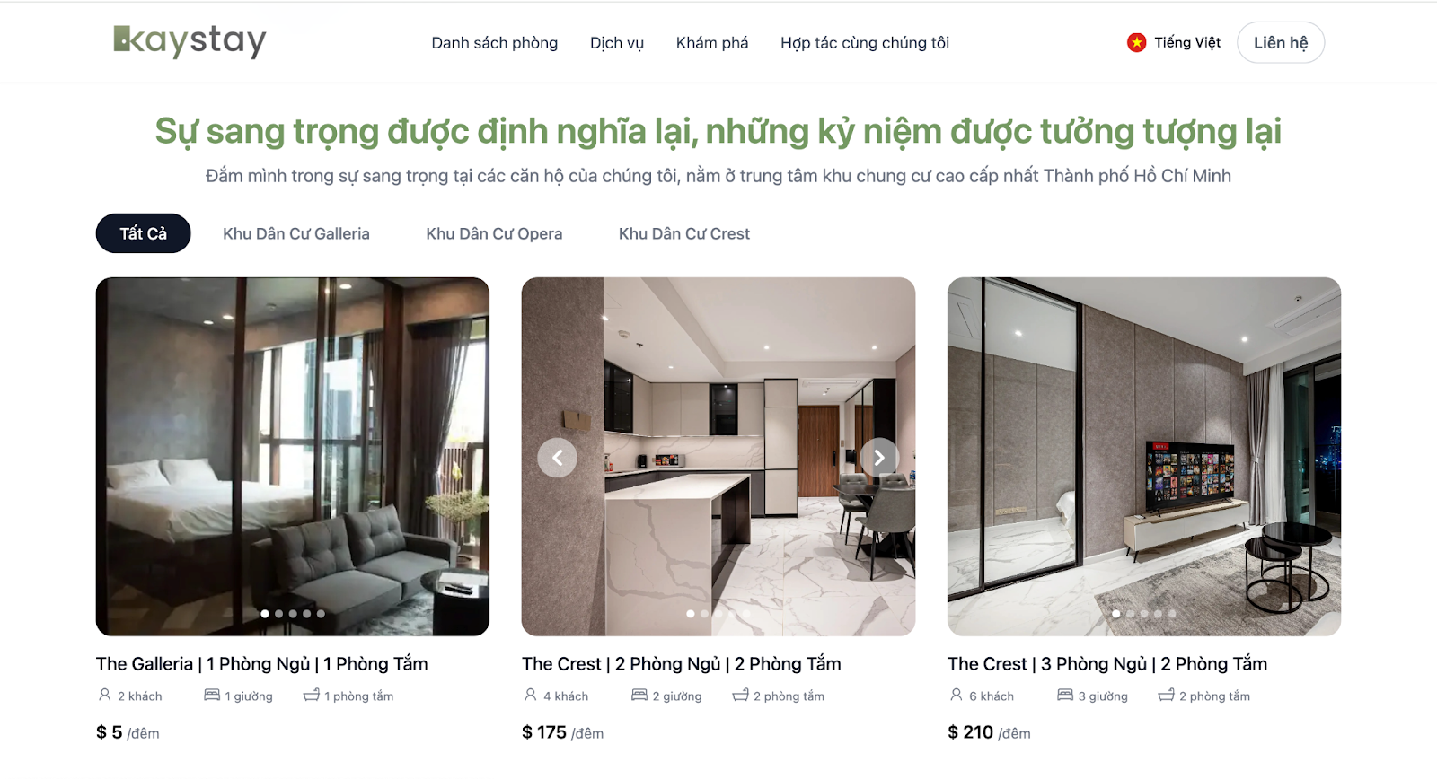The image size is (1437, 779).
Task: Show next photo of The Crest 2-bedroom
Action: click(879, 458)
